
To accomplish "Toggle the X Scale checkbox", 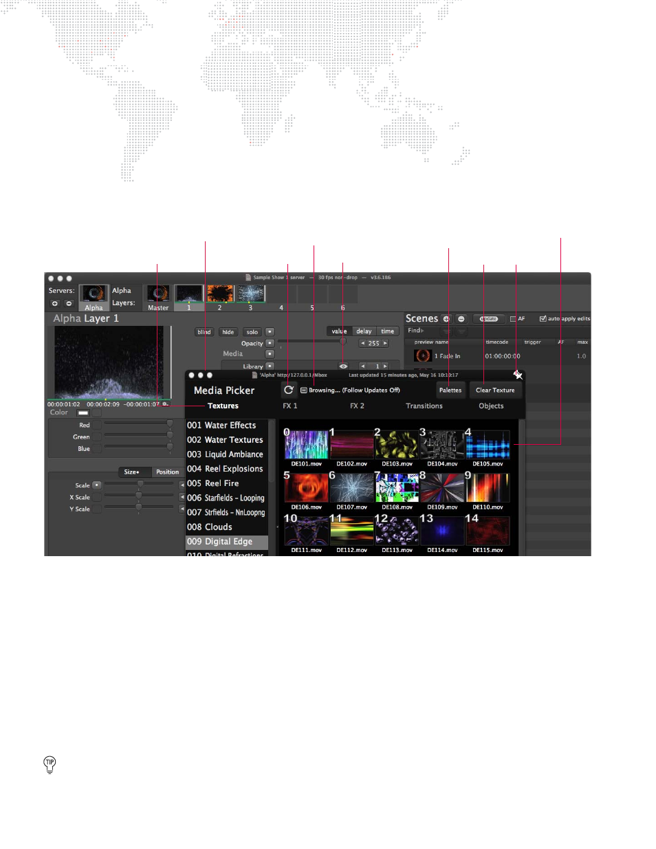I will tap(97, 497).
